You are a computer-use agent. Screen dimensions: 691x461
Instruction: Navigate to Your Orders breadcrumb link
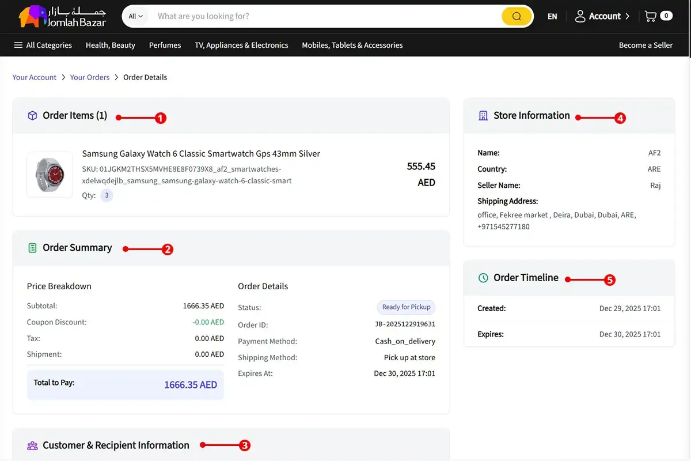[90, 77]
